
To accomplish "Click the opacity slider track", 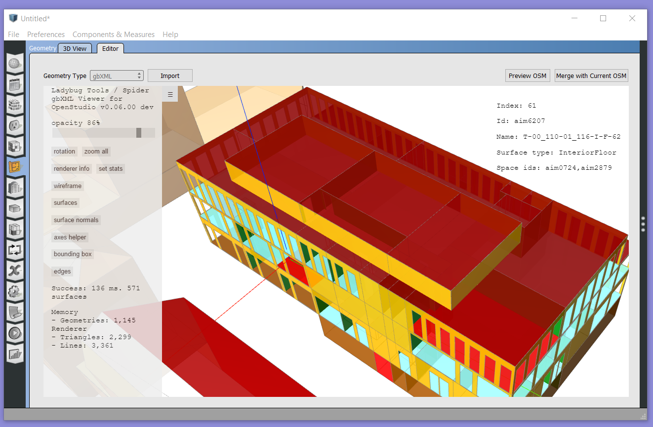I will coord(103,133).
